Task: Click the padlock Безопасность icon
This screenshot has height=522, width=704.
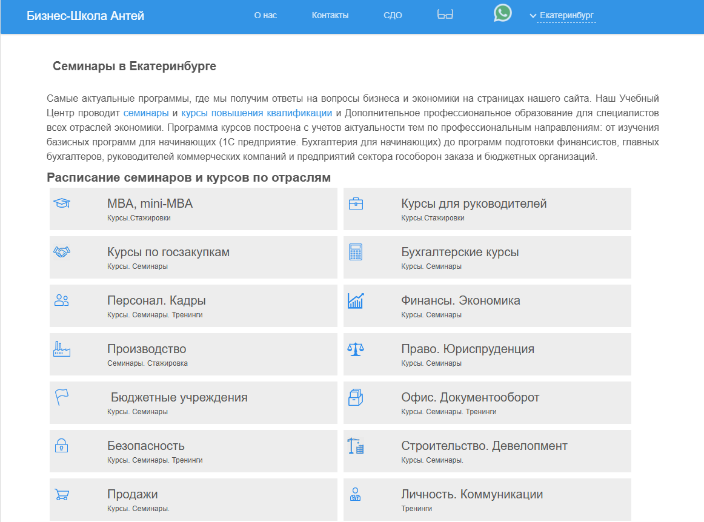Action: point(62,446)
